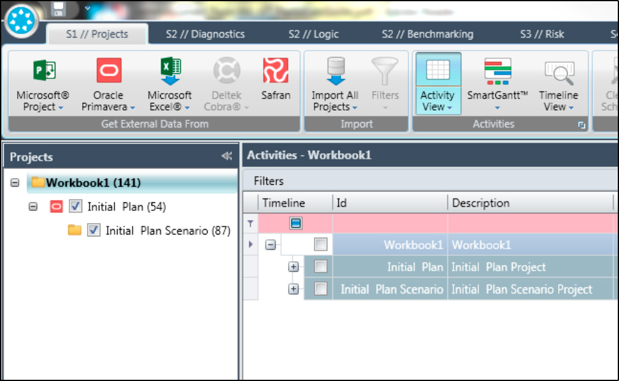
Task: Collapse the Initial Plan (54) tree node
Action: pos(33,207)
